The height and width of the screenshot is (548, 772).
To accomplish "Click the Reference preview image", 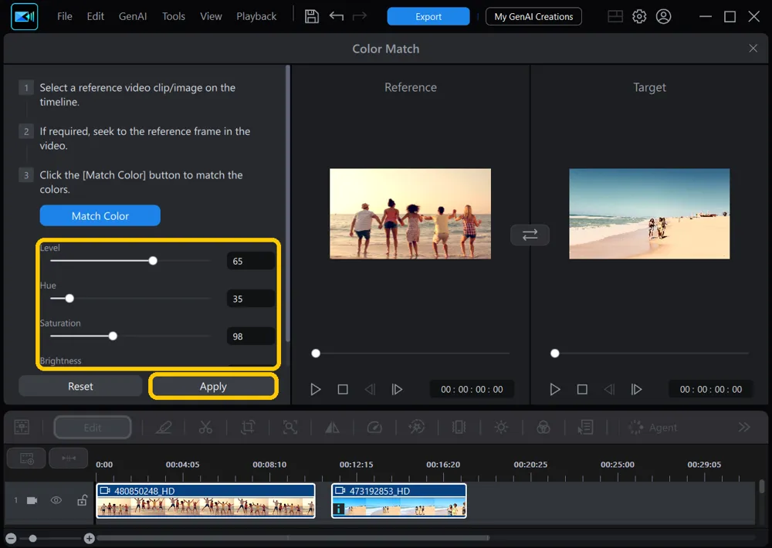I will [410, 214].
